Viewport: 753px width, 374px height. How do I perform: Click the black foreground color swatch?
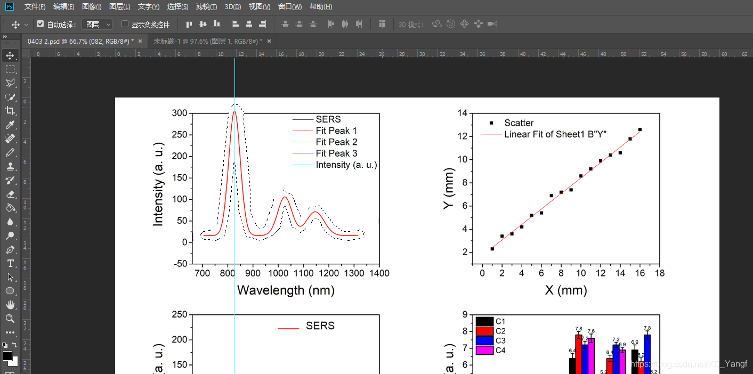point(7,355)
